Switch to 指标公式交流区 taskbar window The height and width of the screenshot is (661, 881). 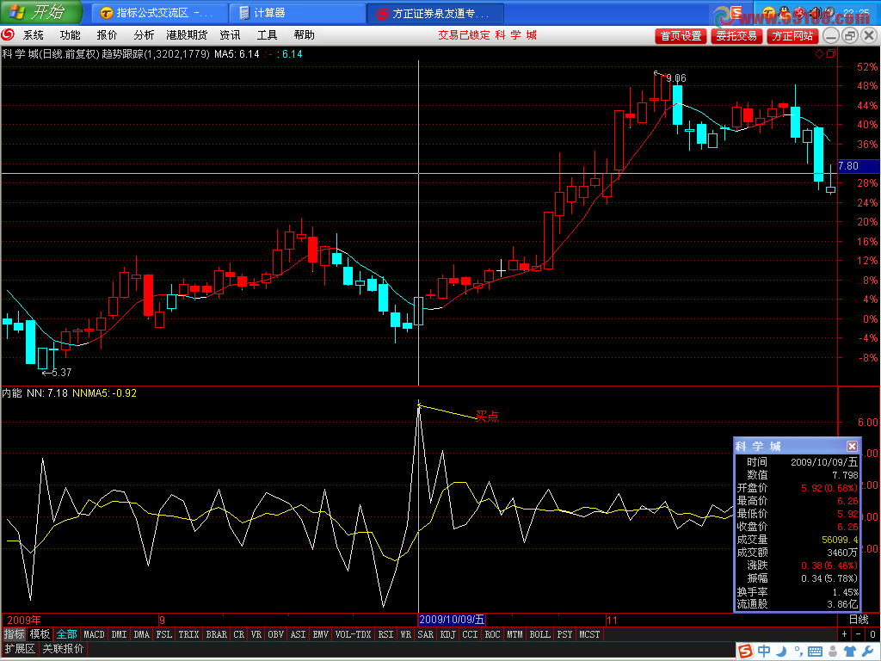(159, 13)
